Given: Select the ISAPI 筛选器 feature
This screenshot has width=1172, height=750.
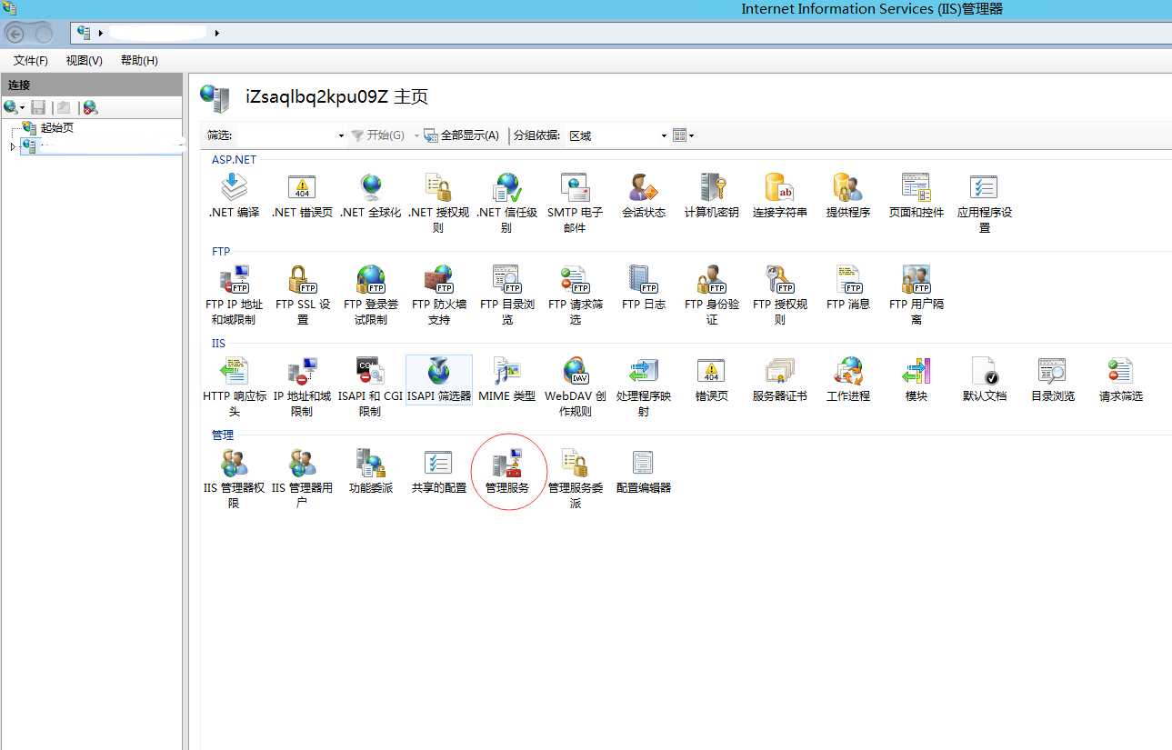Looking at the screenshot, I should 438,380.
